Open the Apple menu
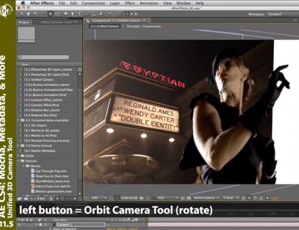Viewport: 299px width, 230px height. coord(23,3)
